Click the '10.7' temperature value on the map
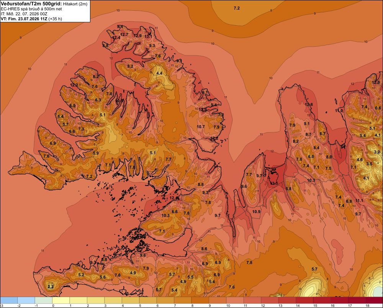 [x=201, y=127]
